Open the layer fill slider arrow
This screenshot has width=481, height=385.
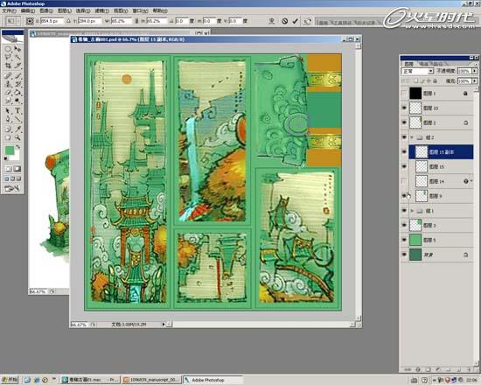(x=475, y=80)
